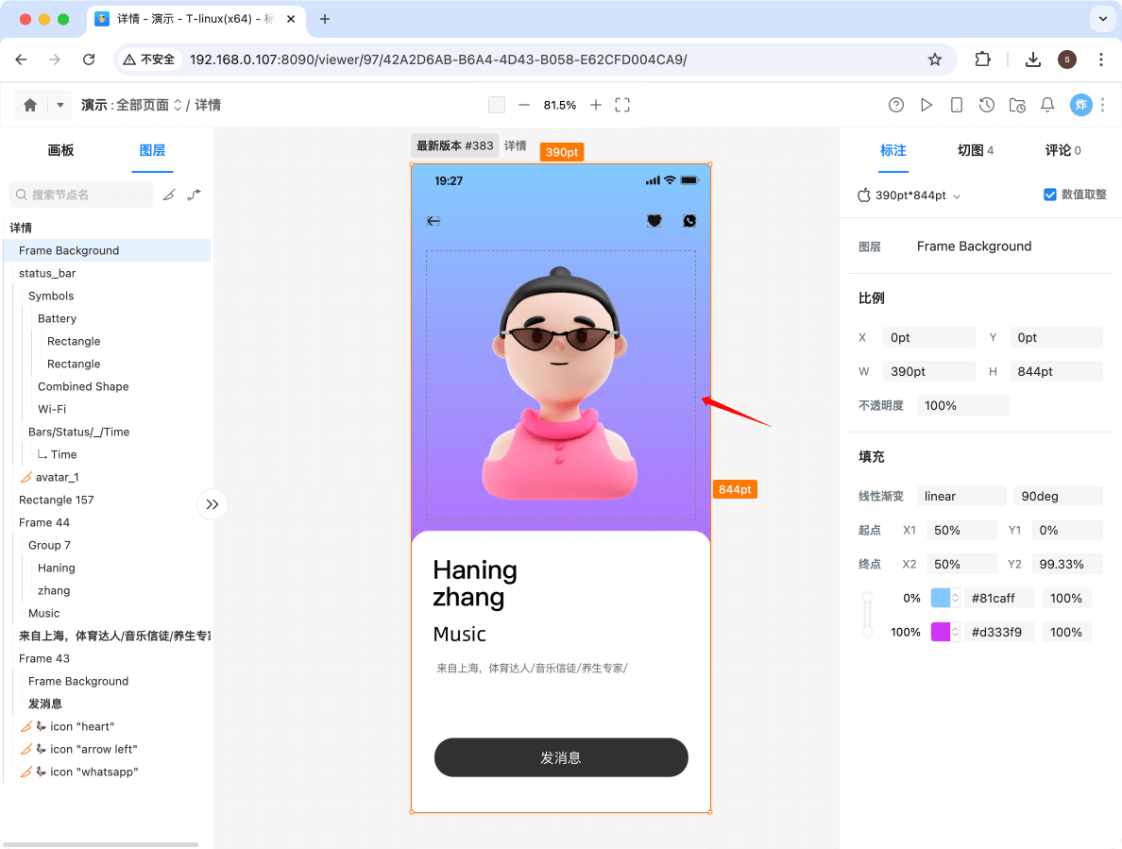
Task: Open version history via the clock icon
Action: click(x=987, y=105)
